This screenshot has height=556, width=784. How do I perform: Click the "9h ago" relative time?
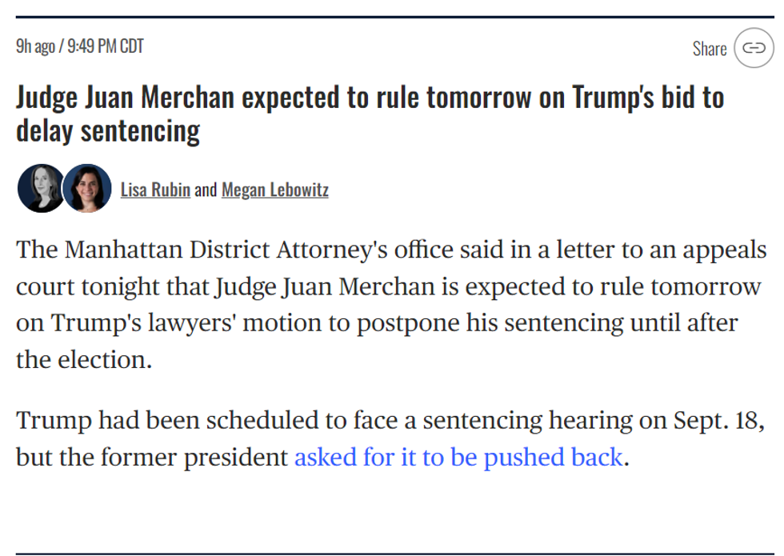[x=35, y=46]
